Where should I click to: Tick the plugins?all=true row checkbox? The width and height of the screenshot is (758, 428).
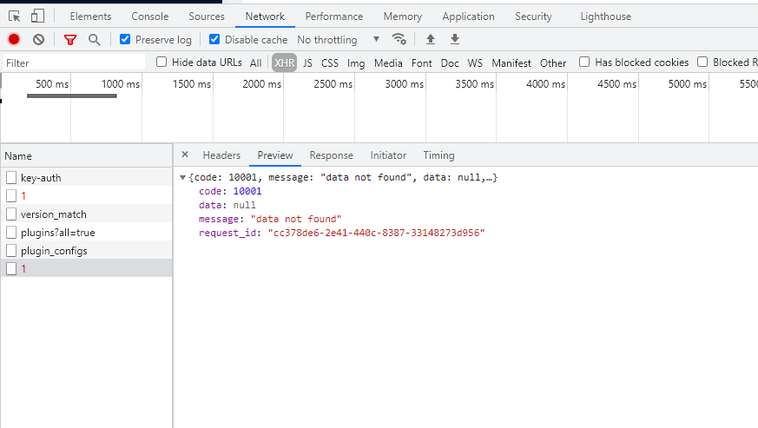(x=11, y=233)
